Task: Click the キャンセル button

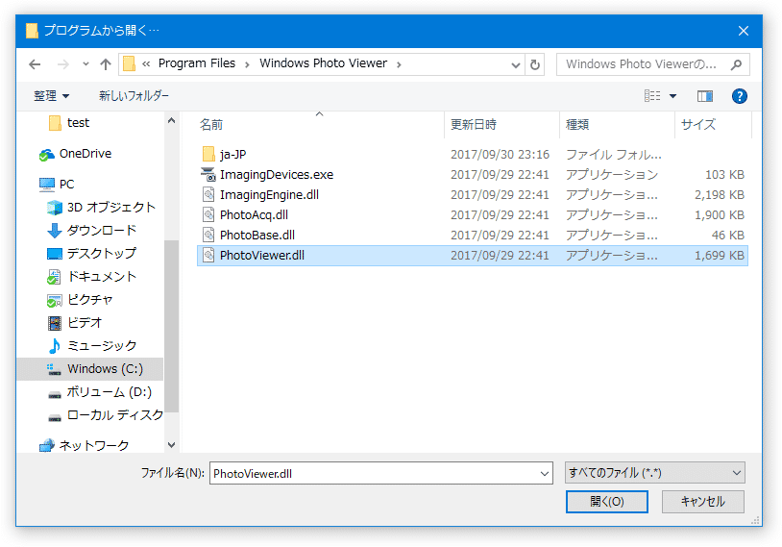Action: [x=702, y=502]
